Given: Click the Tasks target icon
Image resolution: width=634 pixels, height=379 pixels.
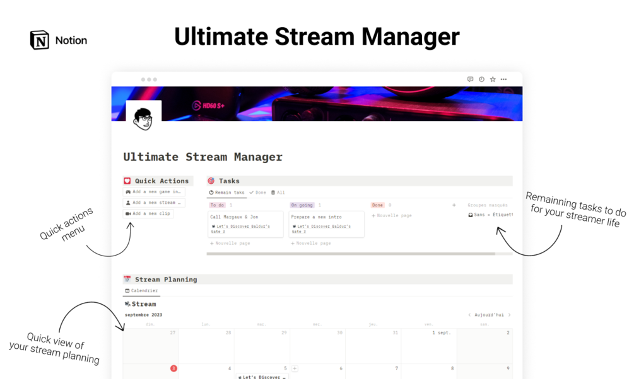Looking at the screenshot, I should [x=211, y=181].
